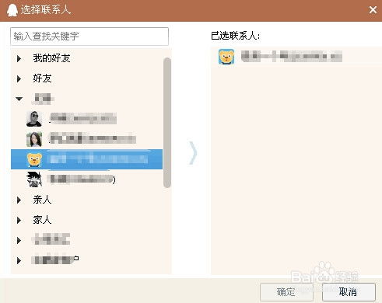Click the selected contact name on right panel

pos(292,57)
